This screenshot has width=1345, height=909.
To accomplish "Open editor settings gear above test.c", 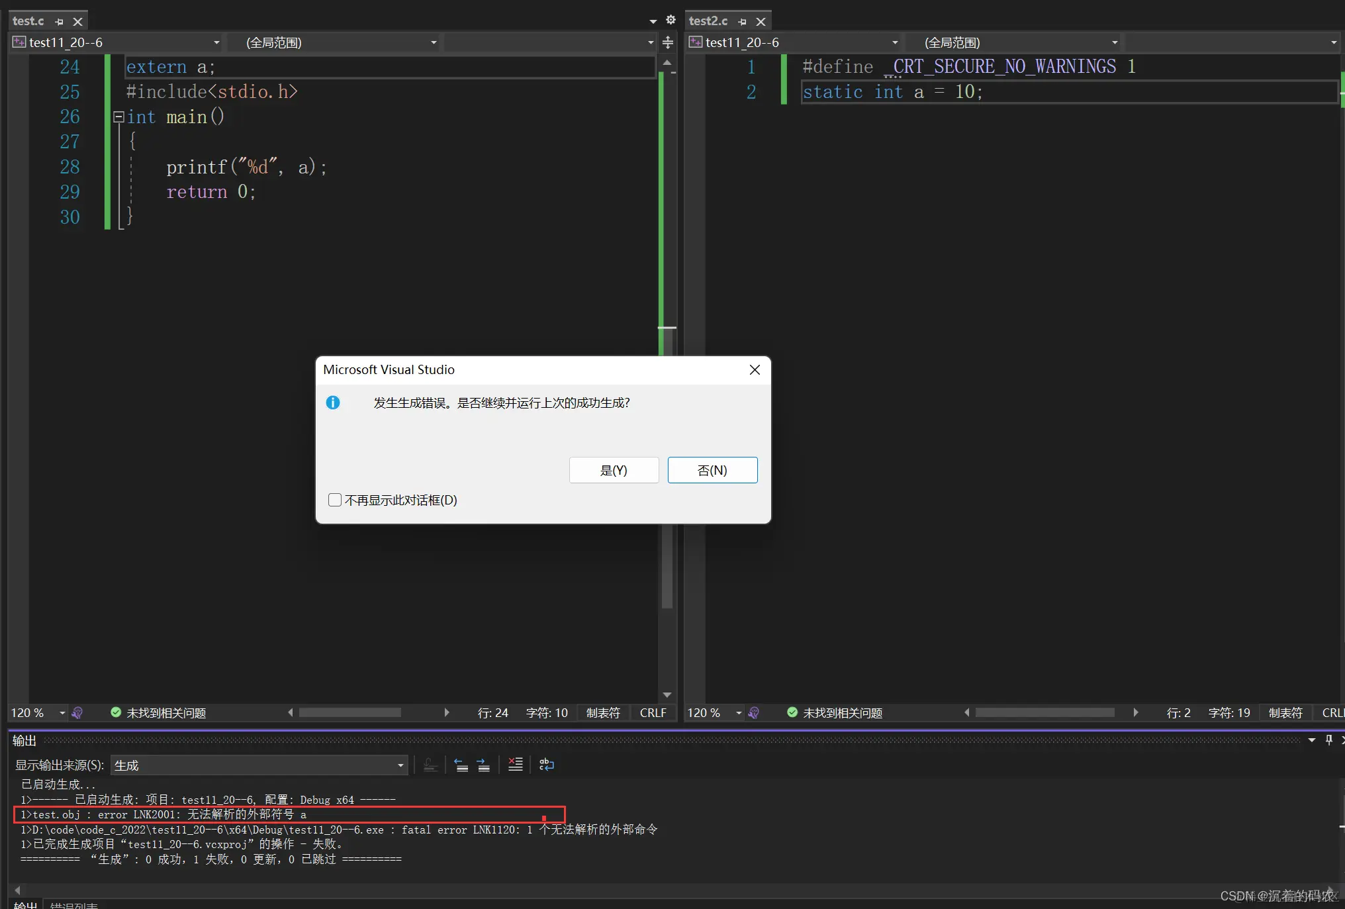I will point(671,20).
